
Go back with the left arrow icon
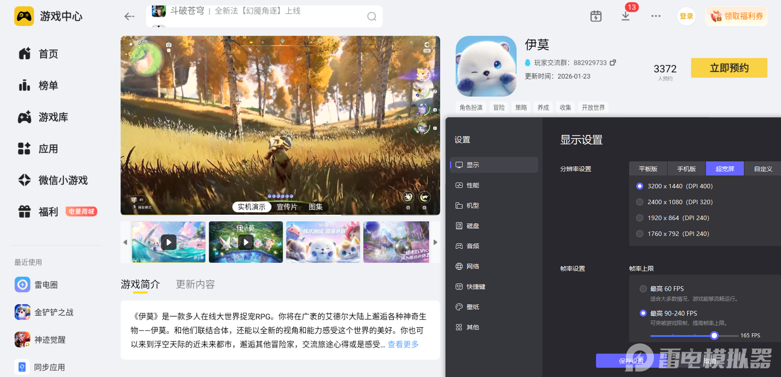pos(129,16)
